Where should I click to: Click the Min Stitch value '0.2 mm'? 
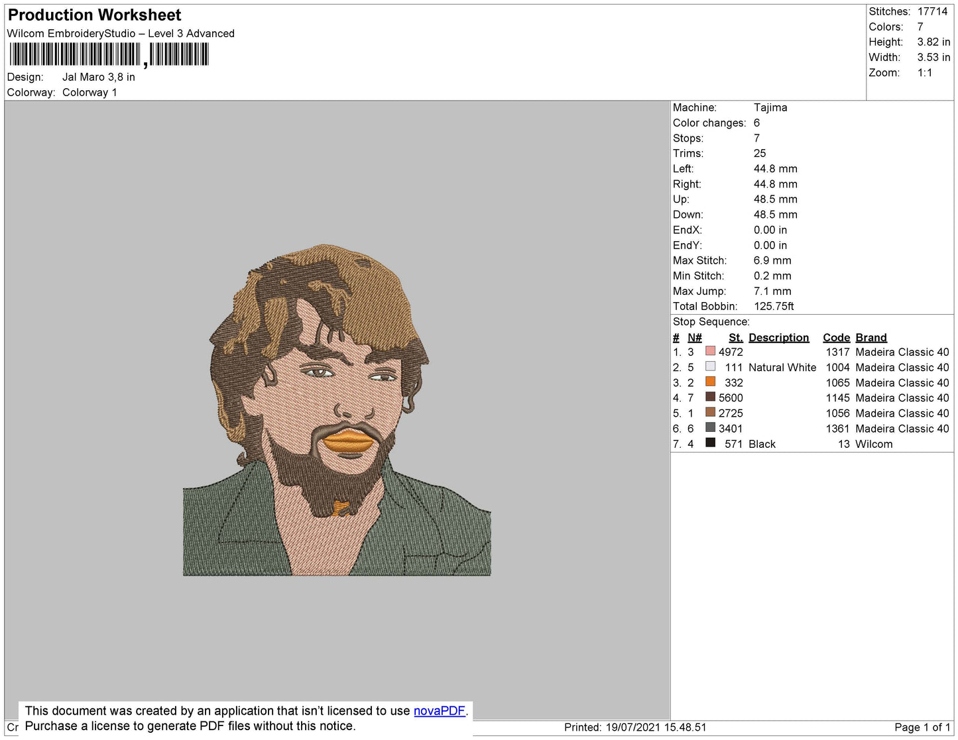pos(772,276)
